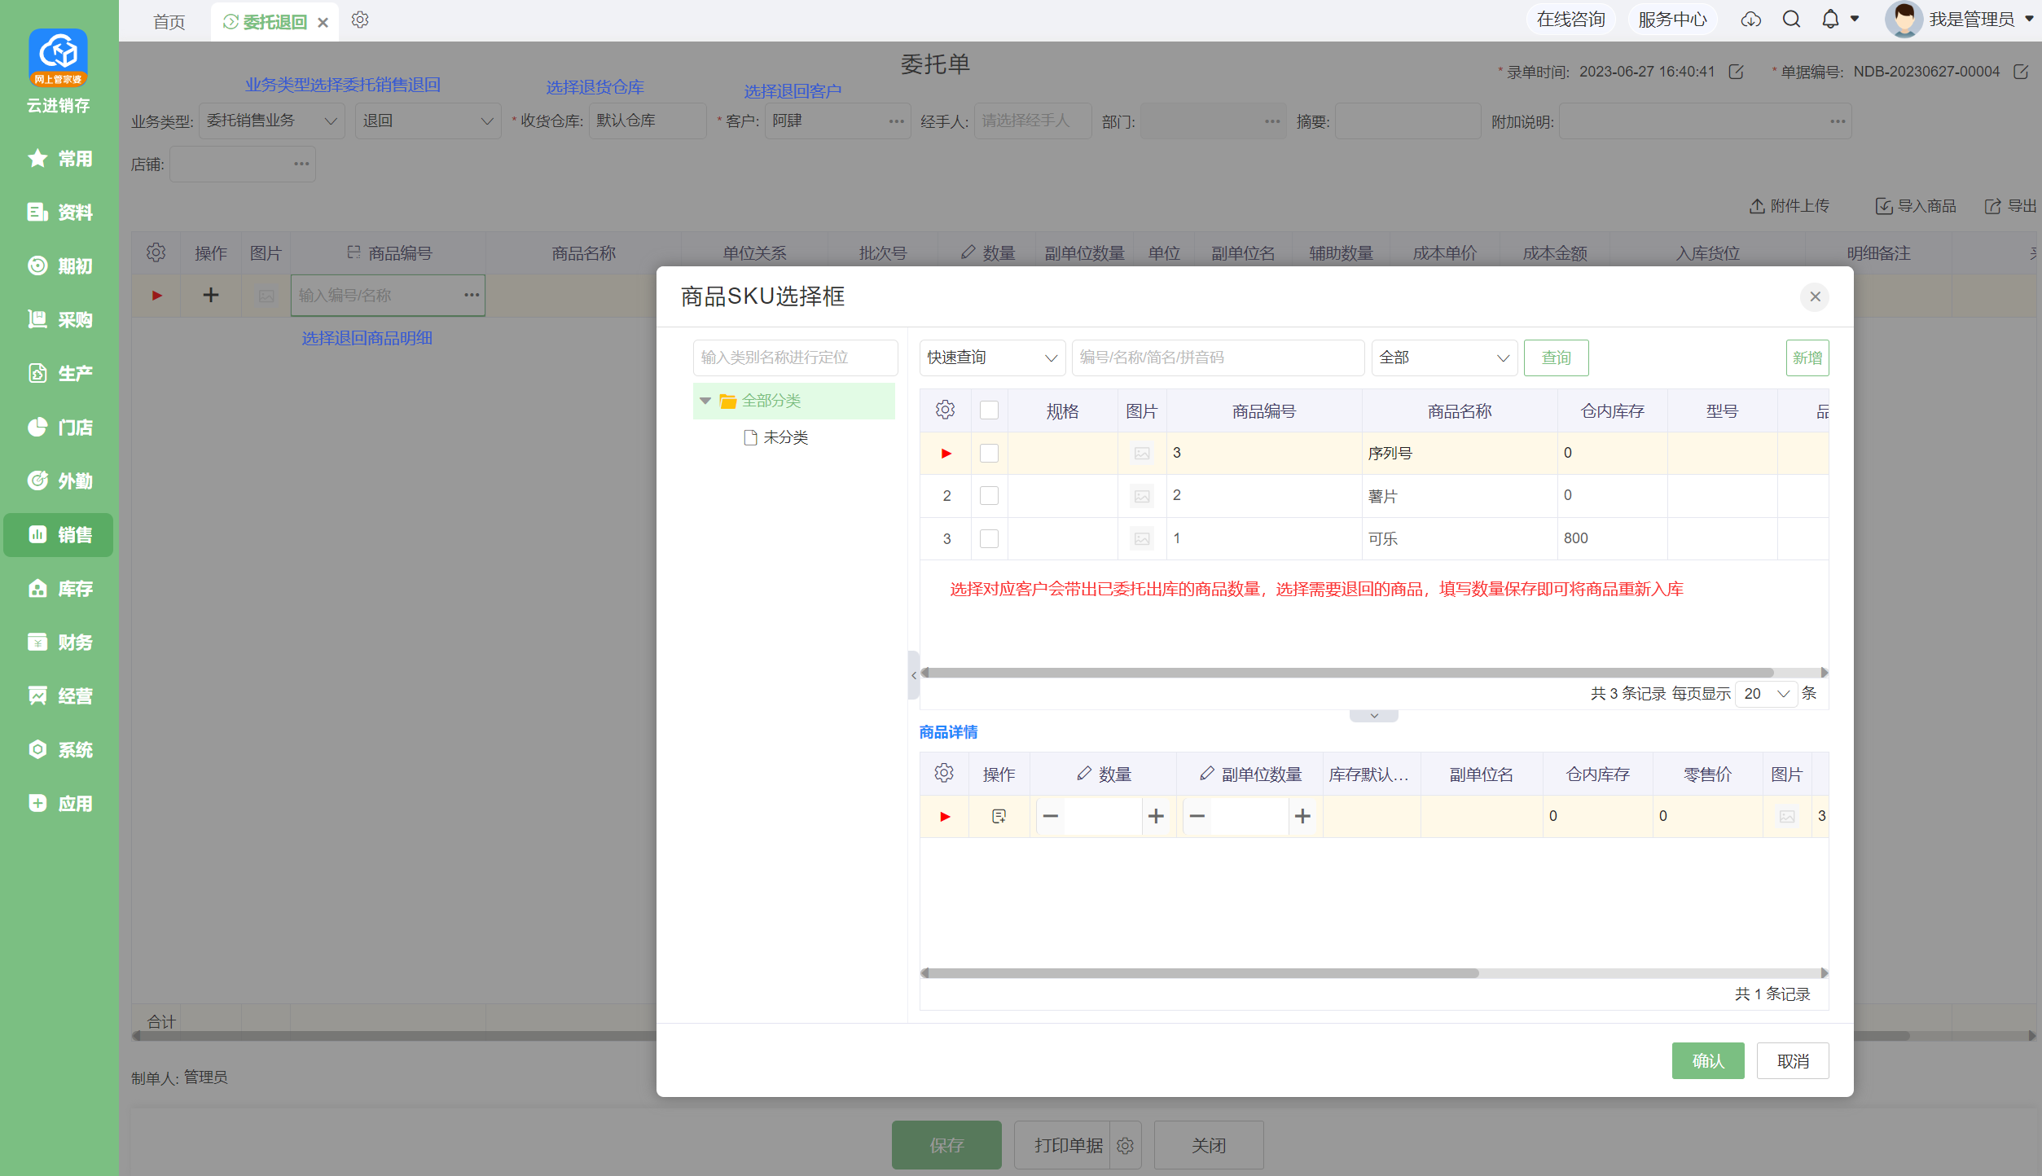Viewport: 2042px width, 1176px height.
Task: Toggle the select-all checkbox in SKU table header
Action: click(x=989, y=410)
